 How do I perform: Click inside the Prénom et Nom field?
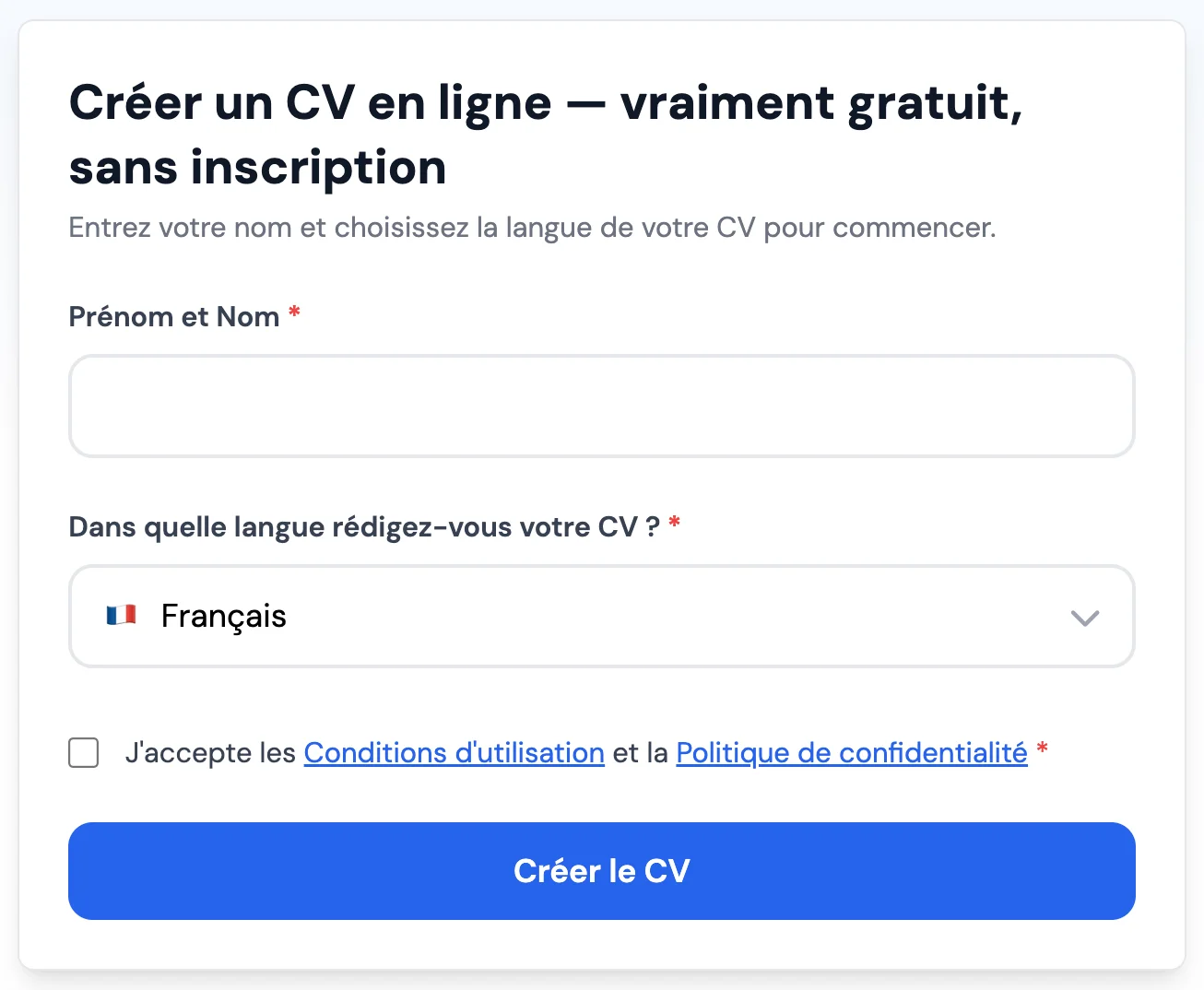pyautogui.click(x=601, y=406)
